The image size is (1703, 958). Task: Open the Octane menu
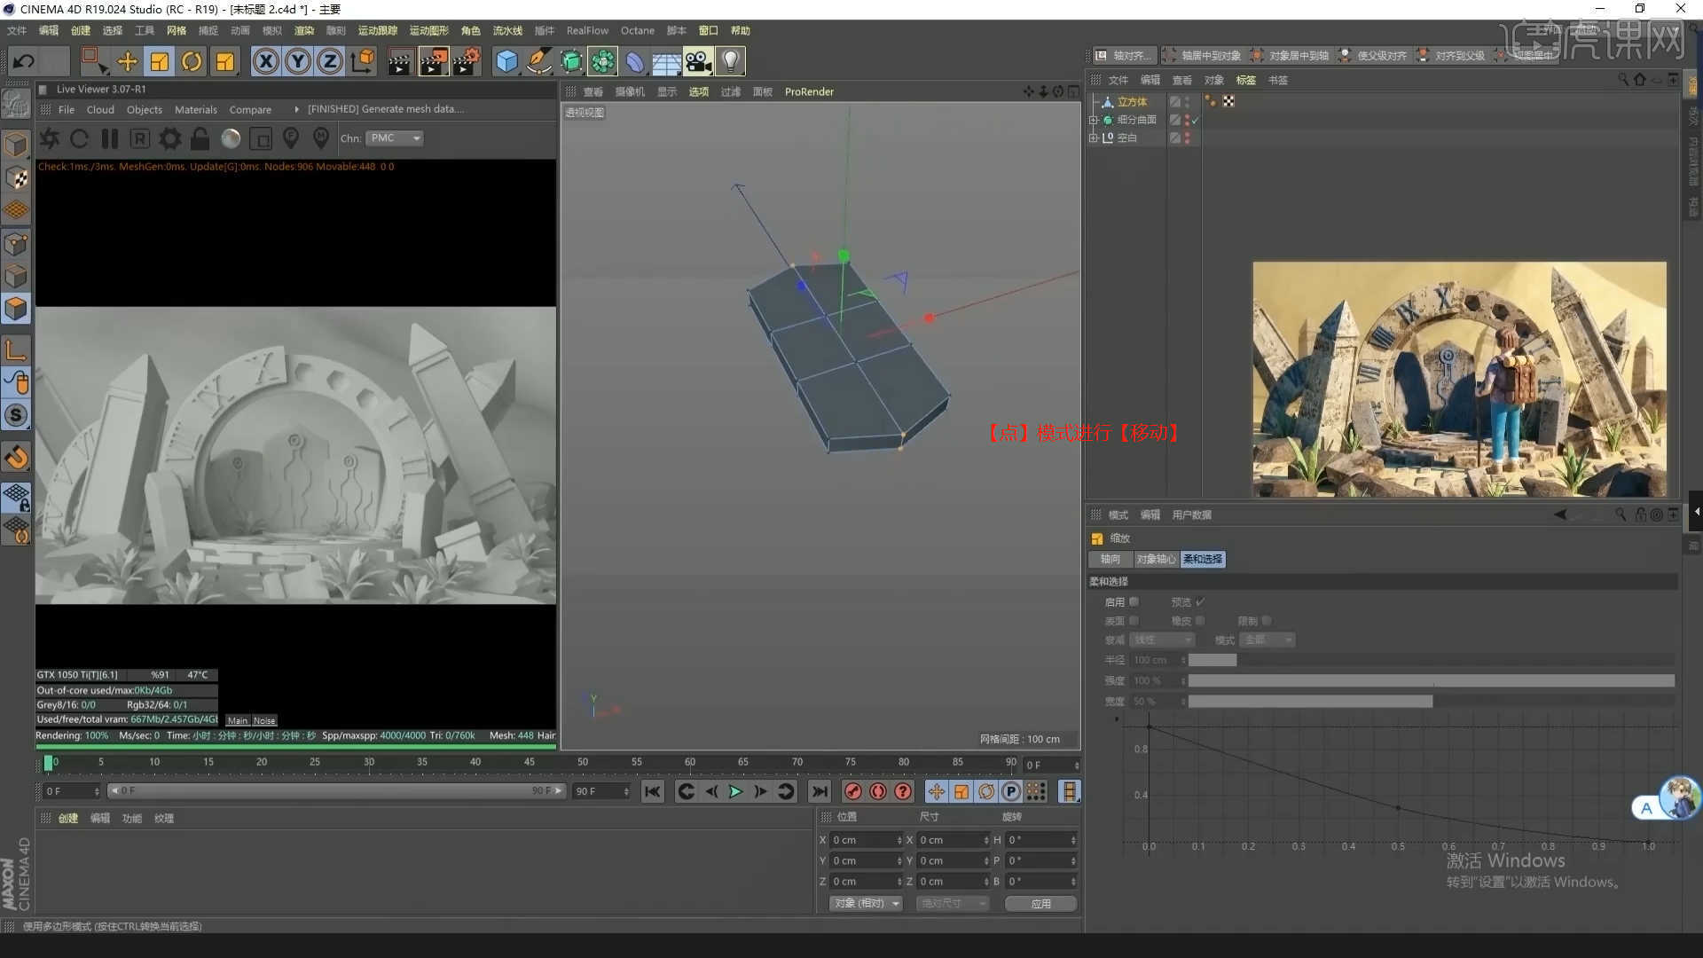[637, 30]
